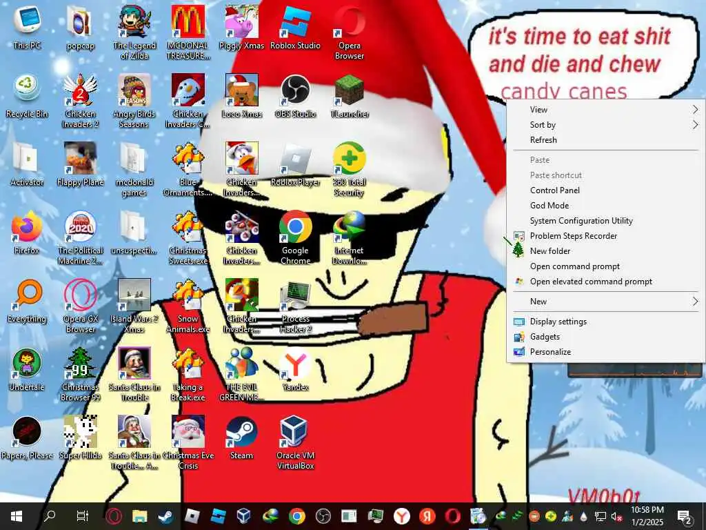Choose God Mode from context menu

click(x=605, y=206)
